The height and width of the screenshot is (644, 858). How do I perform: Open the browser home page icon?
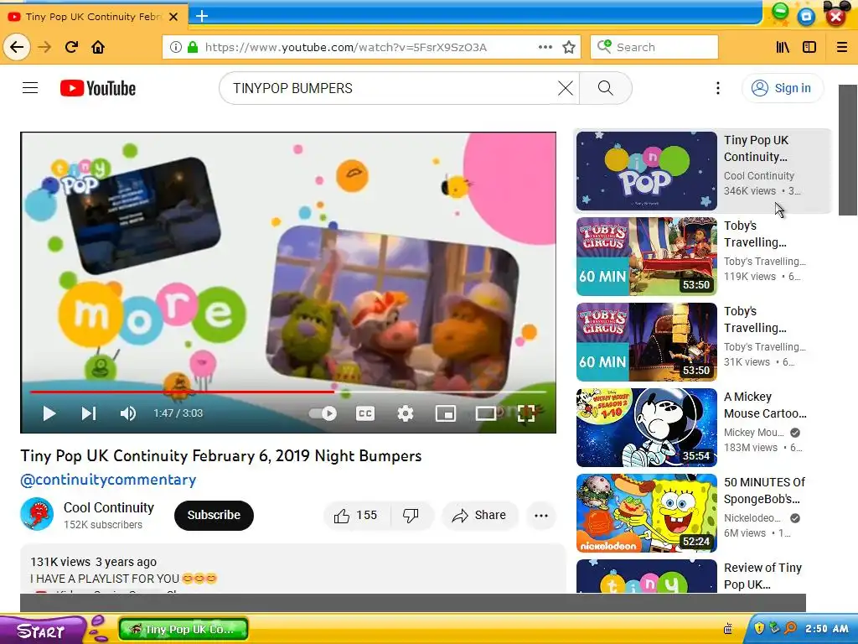98,47
